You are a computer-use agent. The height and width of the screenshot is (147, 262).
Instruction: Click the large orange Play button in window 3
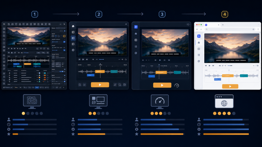(162, 85)
